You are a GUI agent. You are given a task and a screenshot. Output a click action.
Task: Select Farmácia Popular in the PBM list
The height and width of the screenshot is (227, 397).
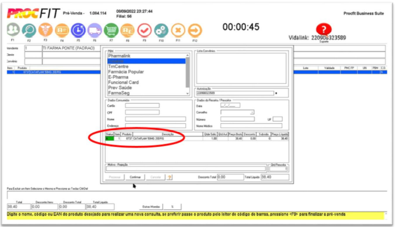(126, 72)
